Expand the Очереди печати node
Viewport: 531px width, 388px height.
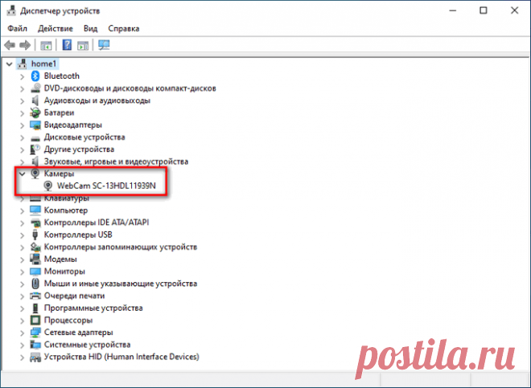tap(23, 296)
